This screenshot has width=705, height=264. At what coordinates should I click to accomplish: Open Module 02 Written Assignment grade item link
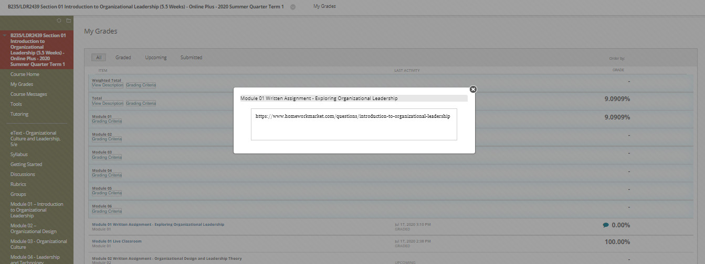167,258
